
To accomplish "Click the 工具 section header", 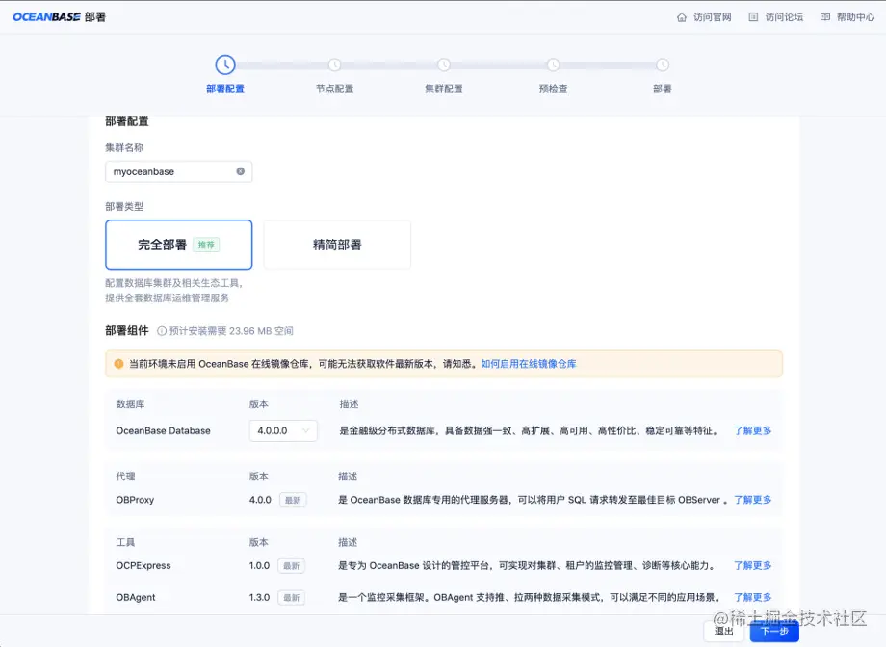I will [x=125, y=542].
